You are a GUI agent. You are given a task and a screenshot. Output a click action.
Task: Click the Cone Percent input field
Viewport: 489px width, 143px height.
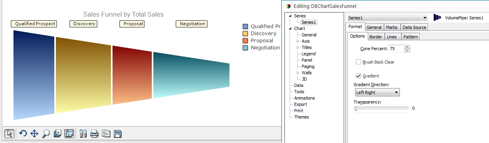click(396, 49)
